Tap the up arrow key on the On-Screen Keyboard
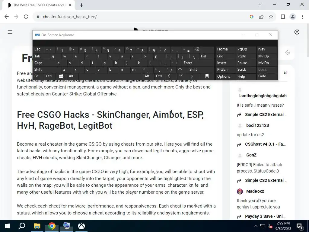 [x=180, y=69]
